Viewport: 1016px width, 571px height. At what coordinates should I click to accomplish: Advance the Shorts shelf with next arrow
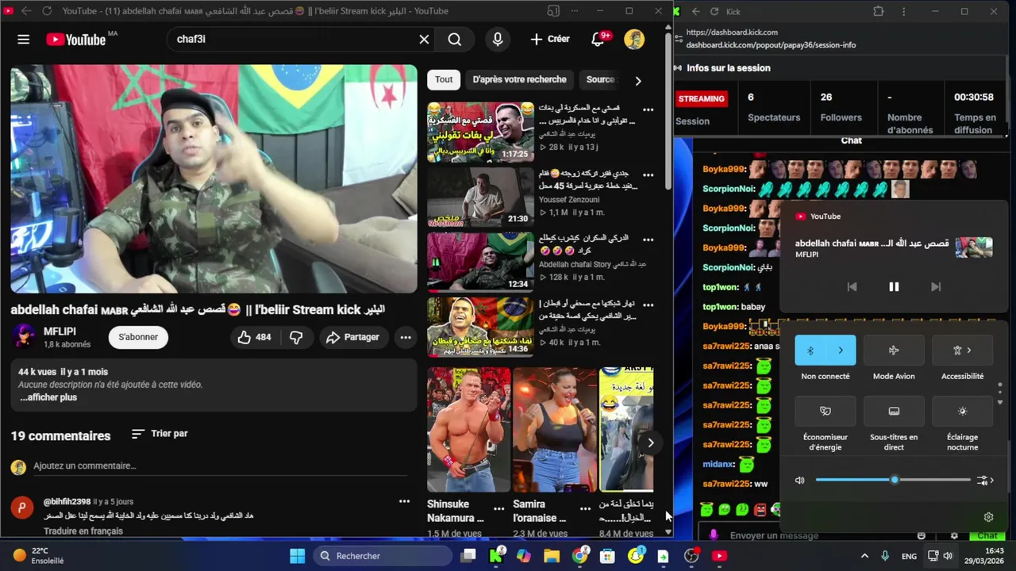pos(650,443)
